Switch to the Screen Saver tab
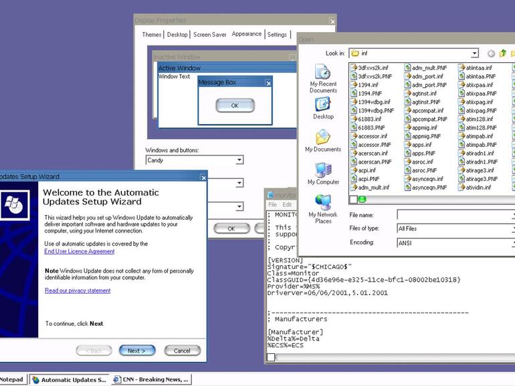Viewport: 515px width, 386px height. click(x=209, y=35)
